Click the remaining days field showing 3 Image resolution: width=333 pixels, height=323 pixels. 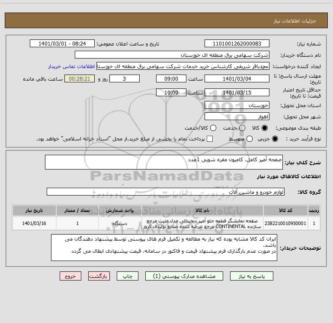pos(125,78)
